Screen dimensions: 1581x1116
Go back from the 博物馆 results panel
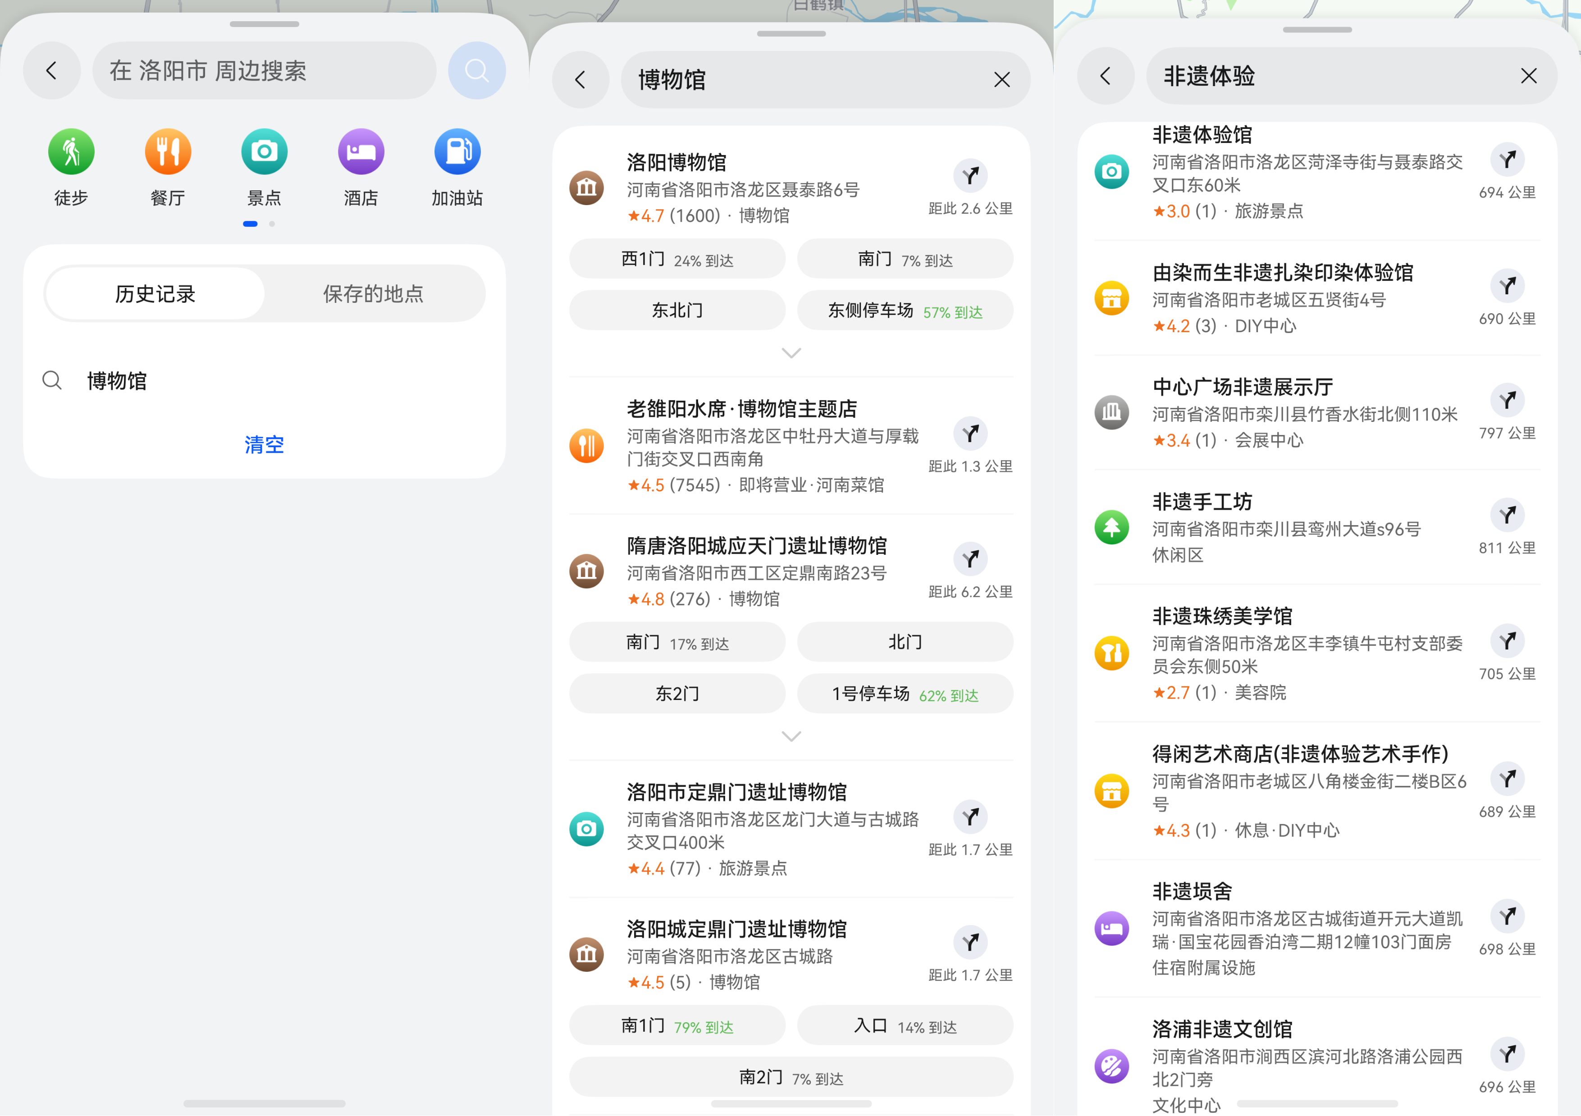(580, 80)
